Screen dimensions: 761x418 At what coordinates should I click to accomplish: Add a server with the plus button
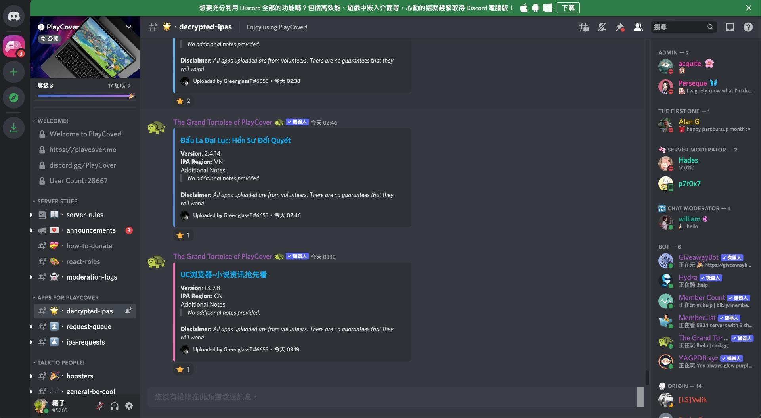(x=14, y=72)
